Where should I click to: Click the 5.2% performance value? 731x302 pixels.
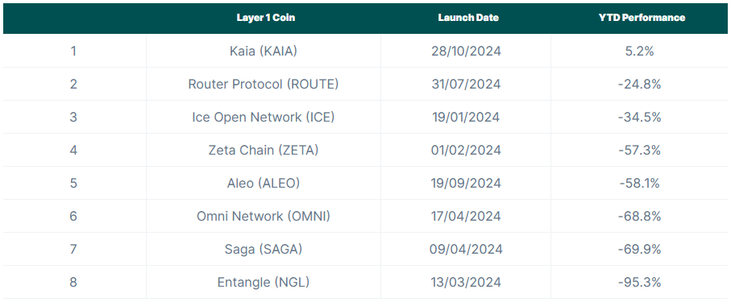pos(640,51)
